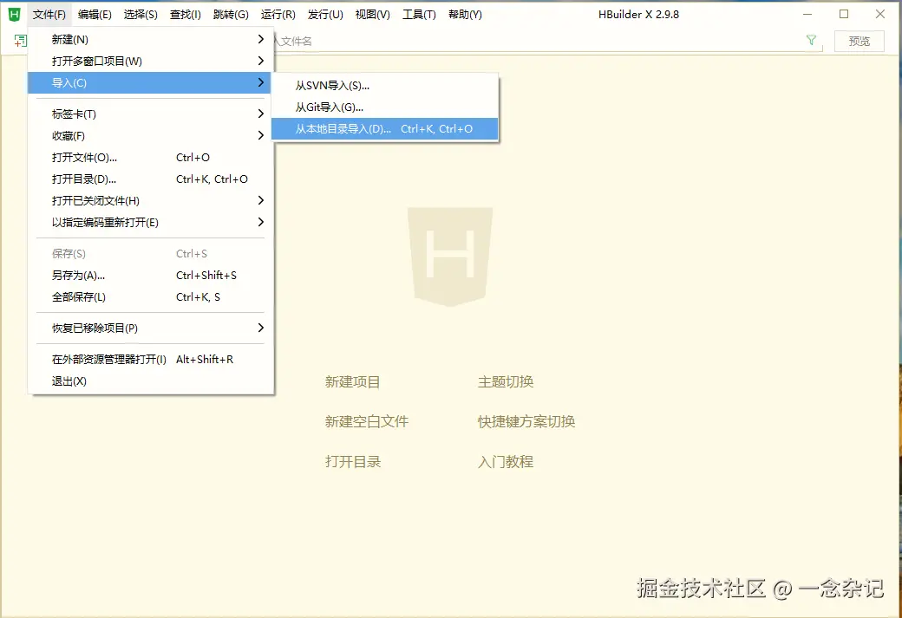902x618 pixels.
Task: Expand the 以指定编码重新打开(E) submenu
Action: click(151, 223)
